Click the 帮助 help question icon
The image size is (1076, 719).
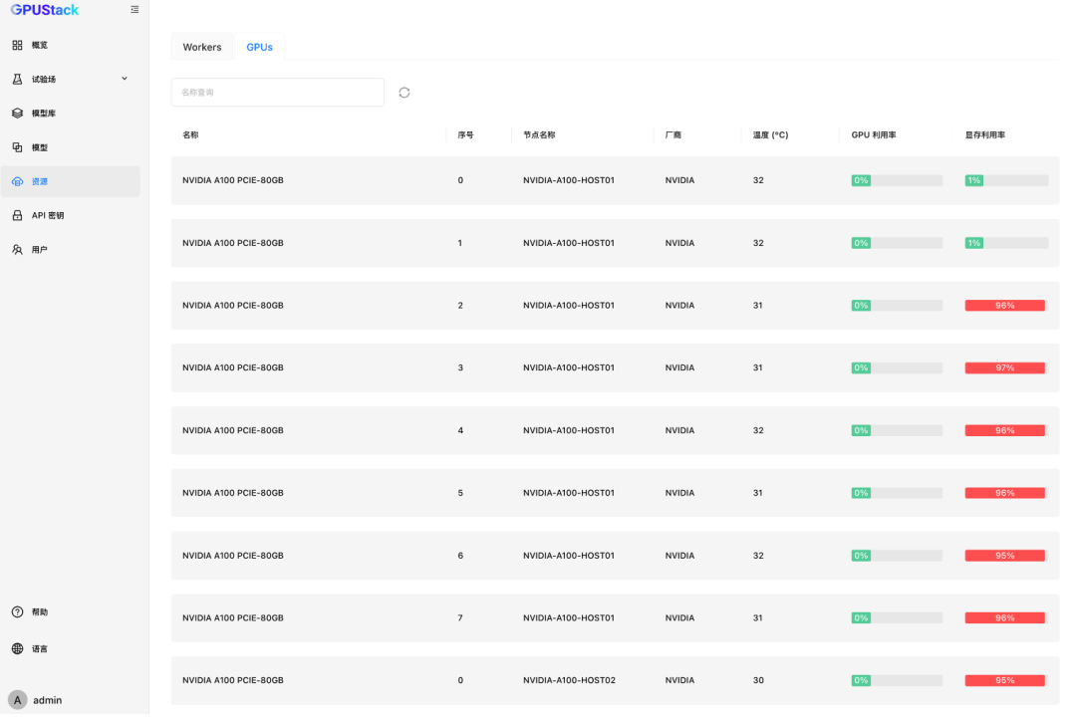click(x=17, y=612)
